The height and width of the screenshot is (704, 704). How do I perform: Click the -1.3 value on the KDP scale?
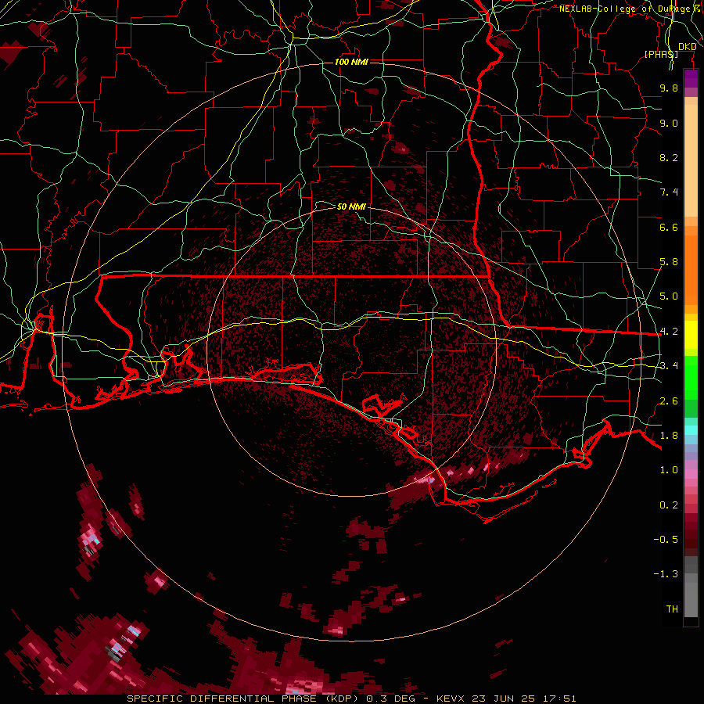666,574
